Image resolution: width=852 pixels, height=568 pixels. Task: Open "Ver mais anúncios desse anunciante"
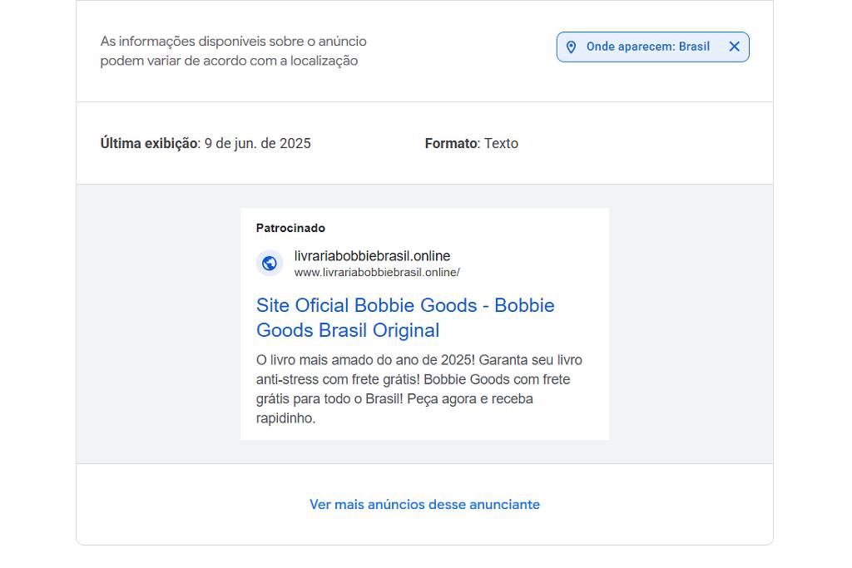[424, 505]
